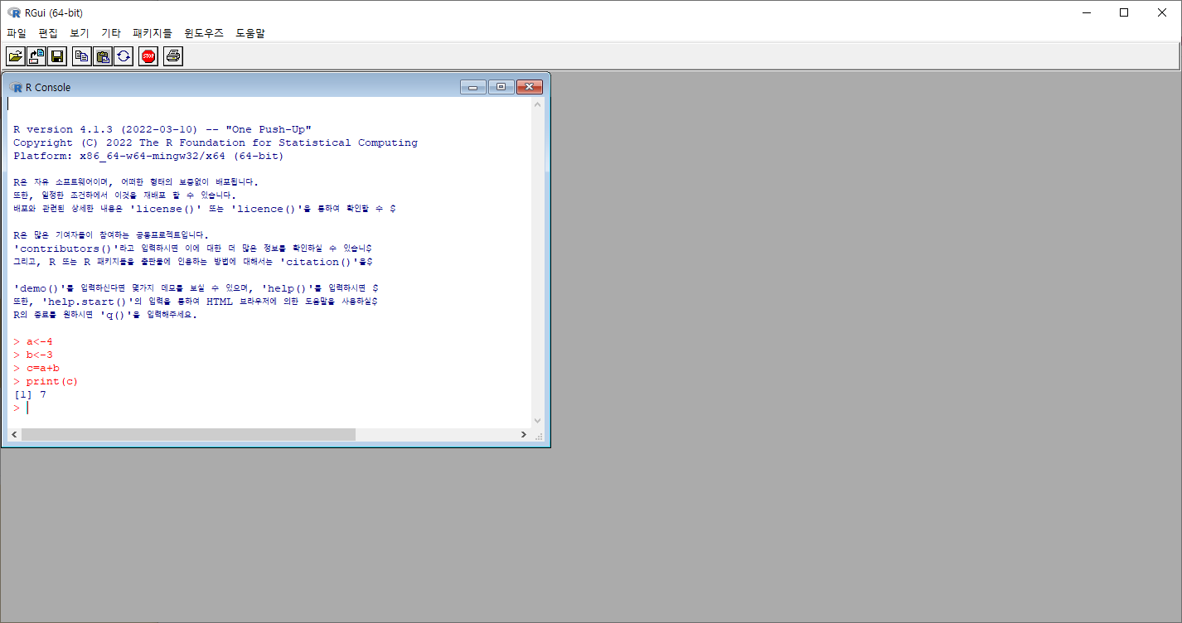Click the line mentioning 'help.start()'
The width and height of the screenshot is (1182, 623).
196,302
